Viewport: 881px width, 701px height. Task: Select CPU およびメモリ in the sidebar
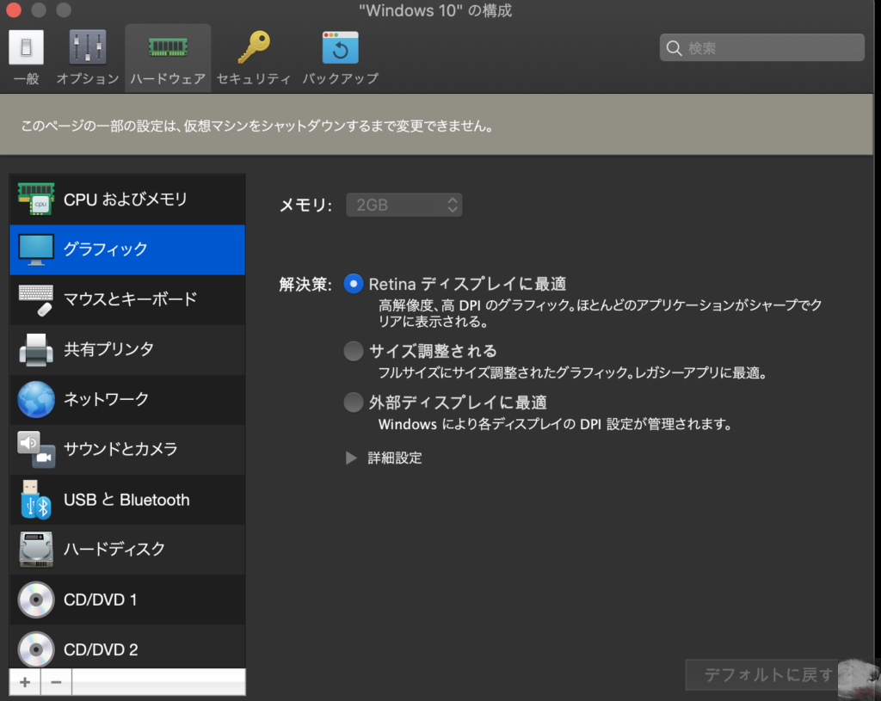click(127, 200)
